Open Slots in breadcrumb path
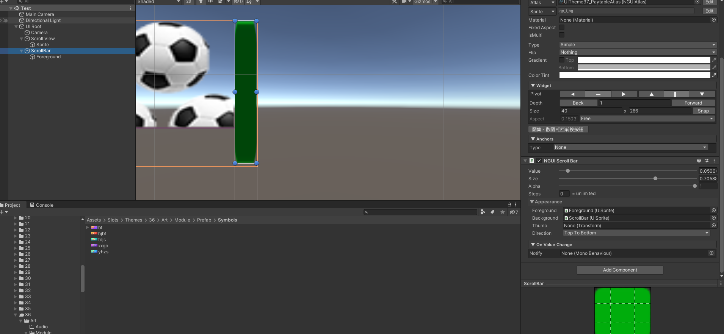The height and width of the screenshot is (334, 724). (x=113, y=220)
